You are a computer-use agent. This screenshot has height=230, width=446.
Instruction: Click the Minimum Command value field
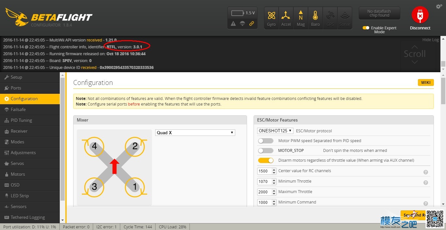click(x=267, y=202)
